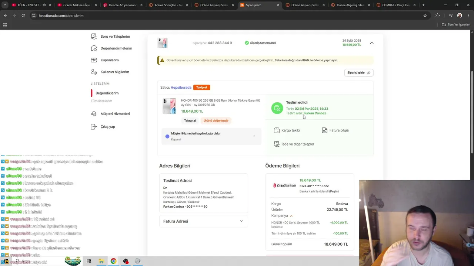The width and height of the screenshot is (474, 266).
Task: Open the Chrome apps grid in bookmarks bar
Action: click(5, 24)
